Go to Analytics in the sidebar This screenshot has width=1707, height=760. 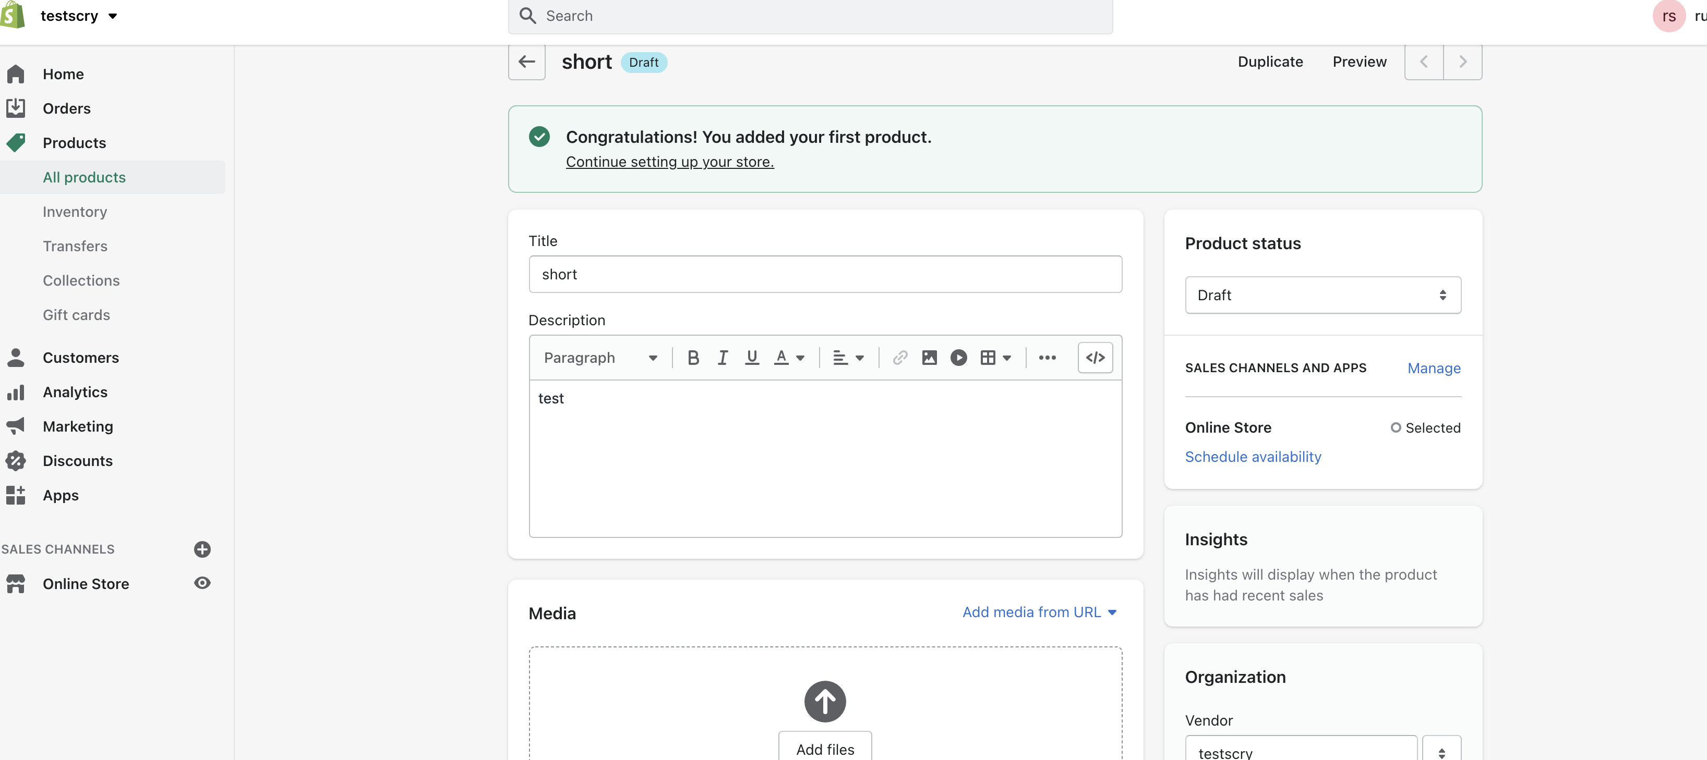pyautogui.click(x=75, y=392)
